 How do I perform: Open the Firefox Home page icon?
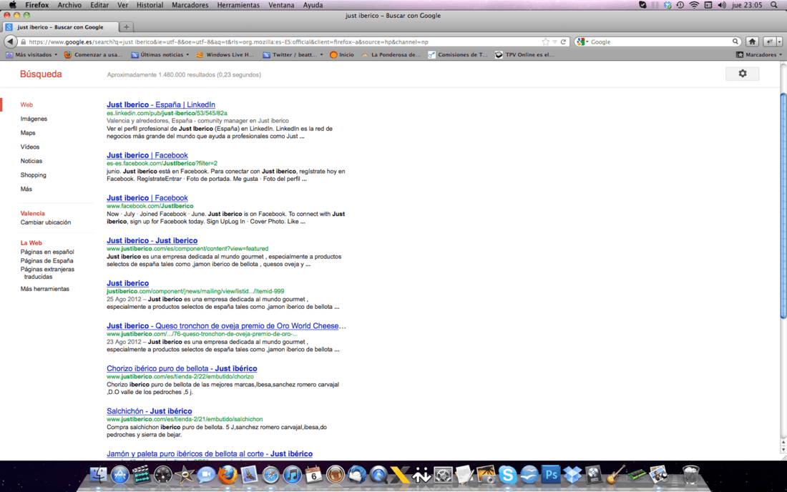(x=752, y=41)
